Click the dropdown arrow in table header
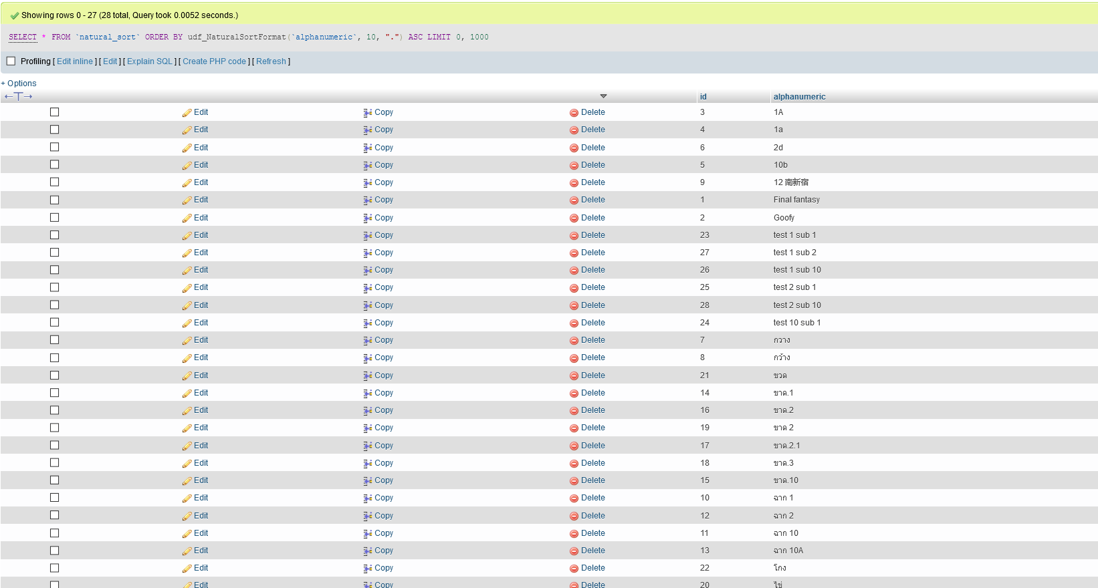 click(x=603, y=96)
